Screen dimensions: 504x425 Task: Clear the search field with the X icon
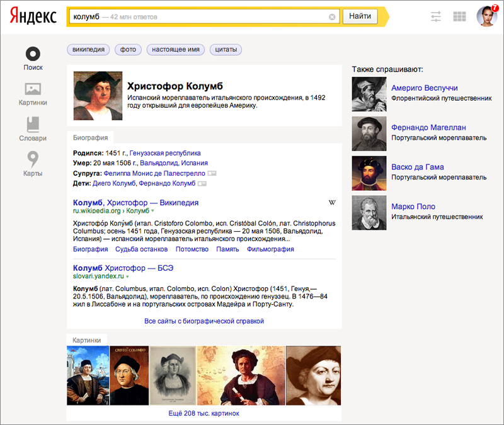(332, 17)
